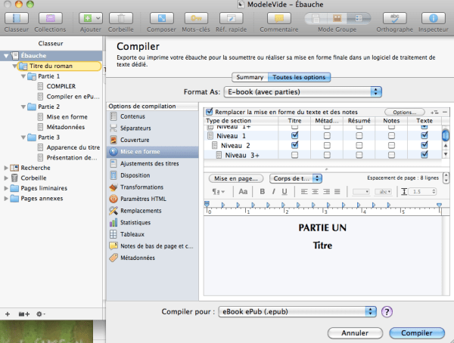Click the purple help question mark
454x343 pixels.
click(x=387, y=311)
